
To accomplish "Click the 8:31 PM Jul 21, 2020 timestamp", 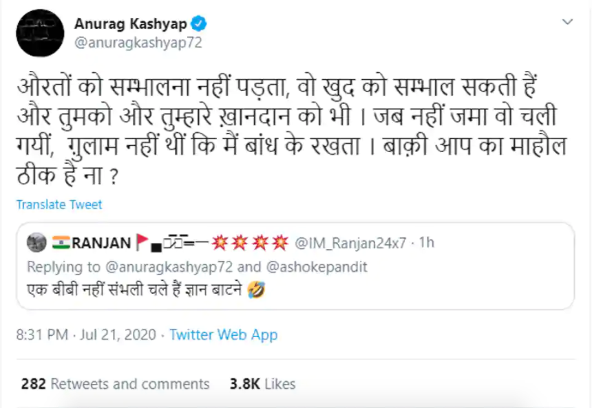I will [87, 335].
